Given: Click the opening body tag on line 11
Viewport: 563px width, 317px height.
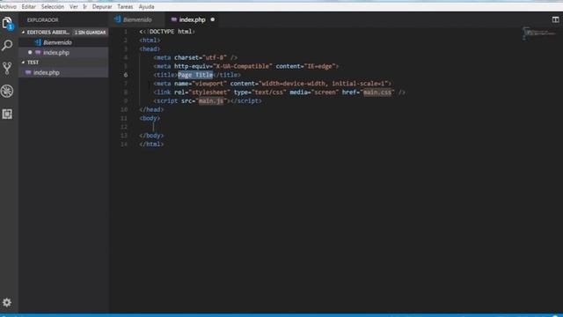Looking at the screenshot, I should coord(150,118).
